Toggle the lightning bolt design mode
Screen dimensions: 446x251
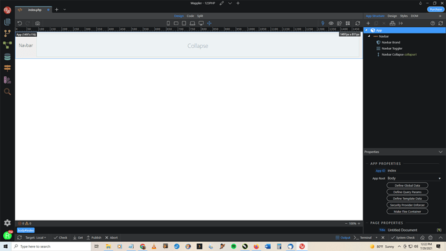click(x=323, y=23)
